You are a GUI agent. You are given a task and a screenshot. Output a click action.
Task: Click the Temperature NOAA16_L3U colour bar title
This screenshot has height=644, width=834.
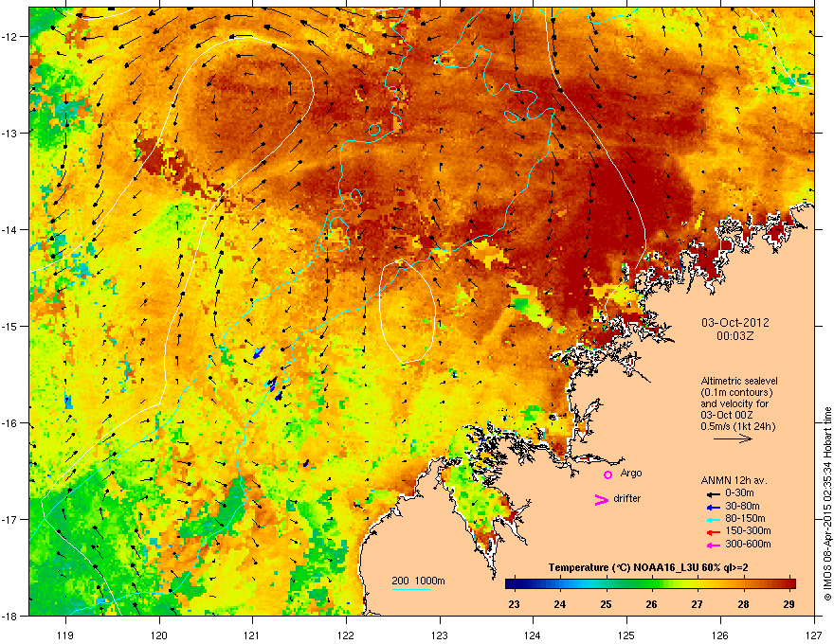(x=648, y=566)
